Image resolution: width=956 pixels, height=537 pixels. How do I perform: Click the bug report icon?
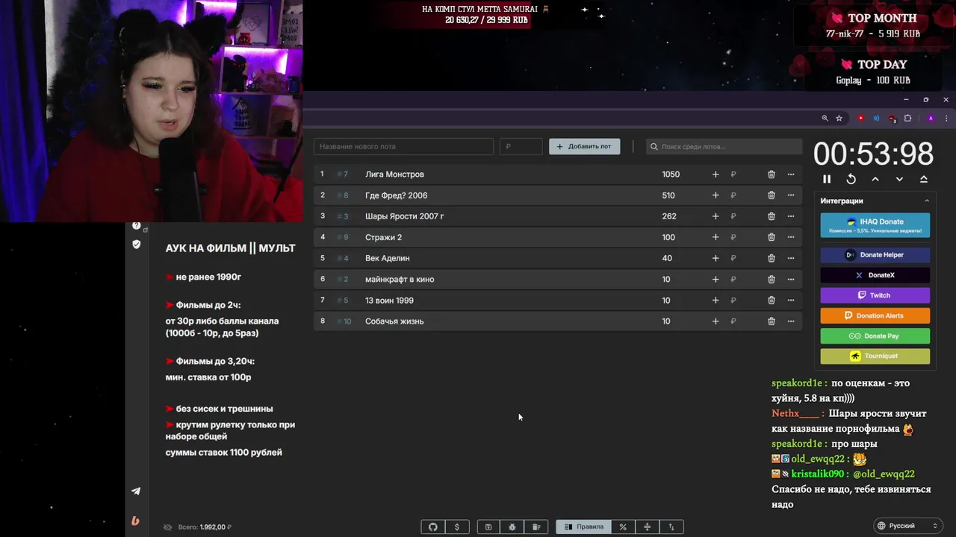tap(512, 527)
